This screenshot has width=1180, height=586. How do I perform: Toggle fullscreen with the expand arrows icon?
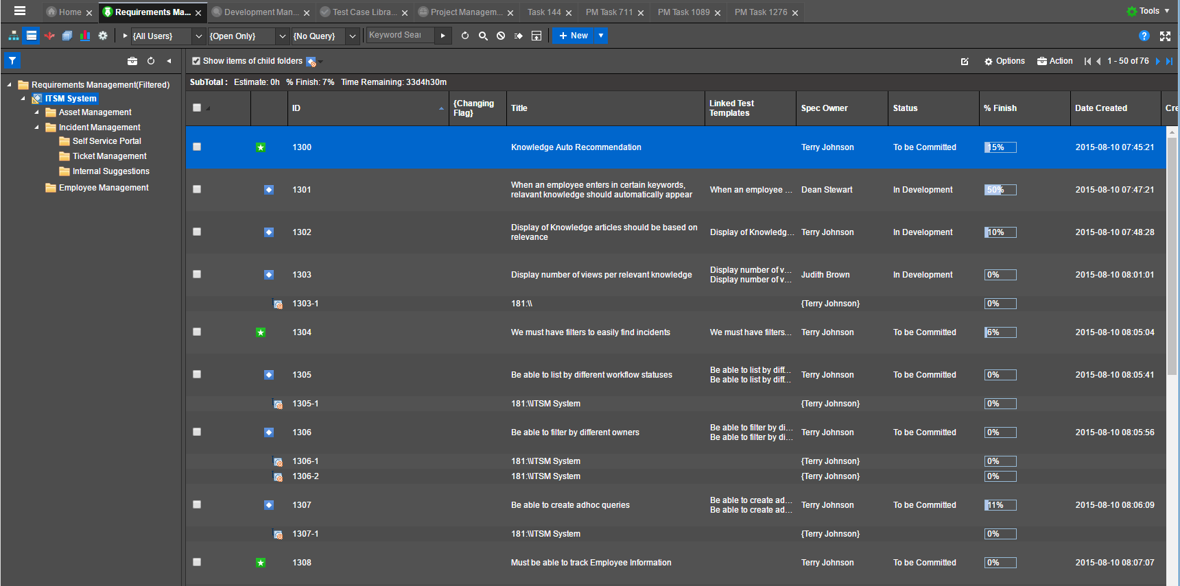1165,36
